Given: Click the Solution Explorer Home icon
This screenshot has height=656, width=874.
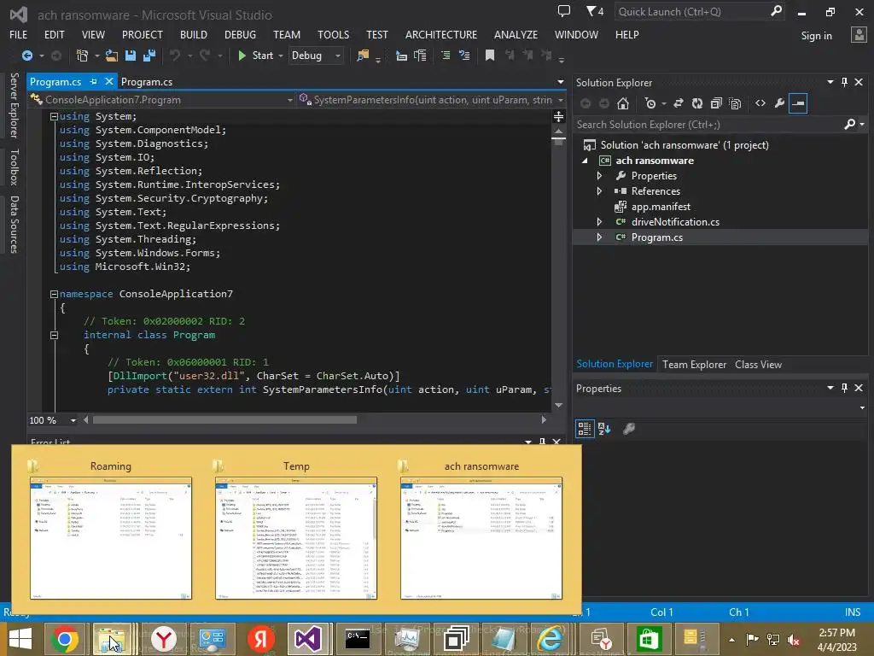Looking at the screenshot, I should pos(623,103).
